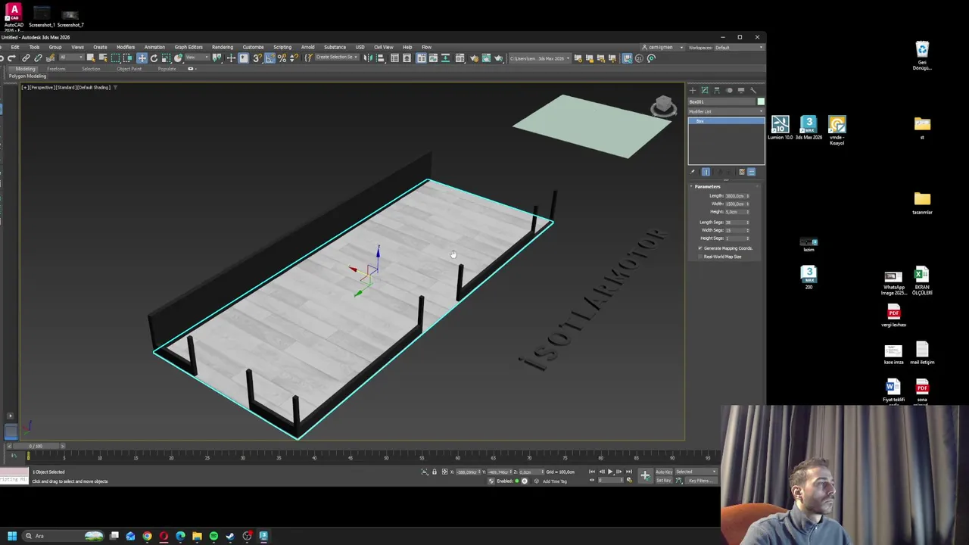The width and height of the screenshot is (969, 545).
Task: Click the Toggle Scene Explorer icon
Action: 394,58
